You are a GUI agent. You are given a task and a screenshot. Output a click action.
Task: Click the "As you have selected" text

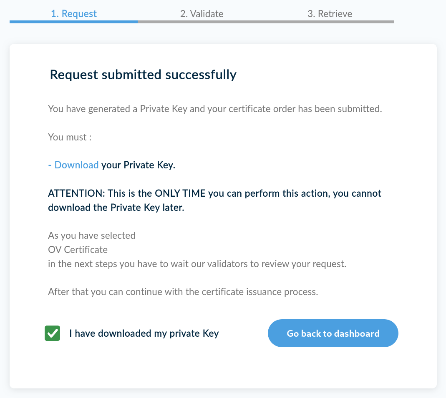tap(92, 235)
